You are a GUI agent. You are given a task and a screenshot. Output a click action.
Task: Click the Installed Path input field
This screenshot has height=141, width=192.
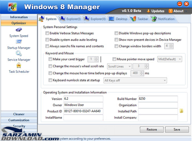click(x=158, y=111)
